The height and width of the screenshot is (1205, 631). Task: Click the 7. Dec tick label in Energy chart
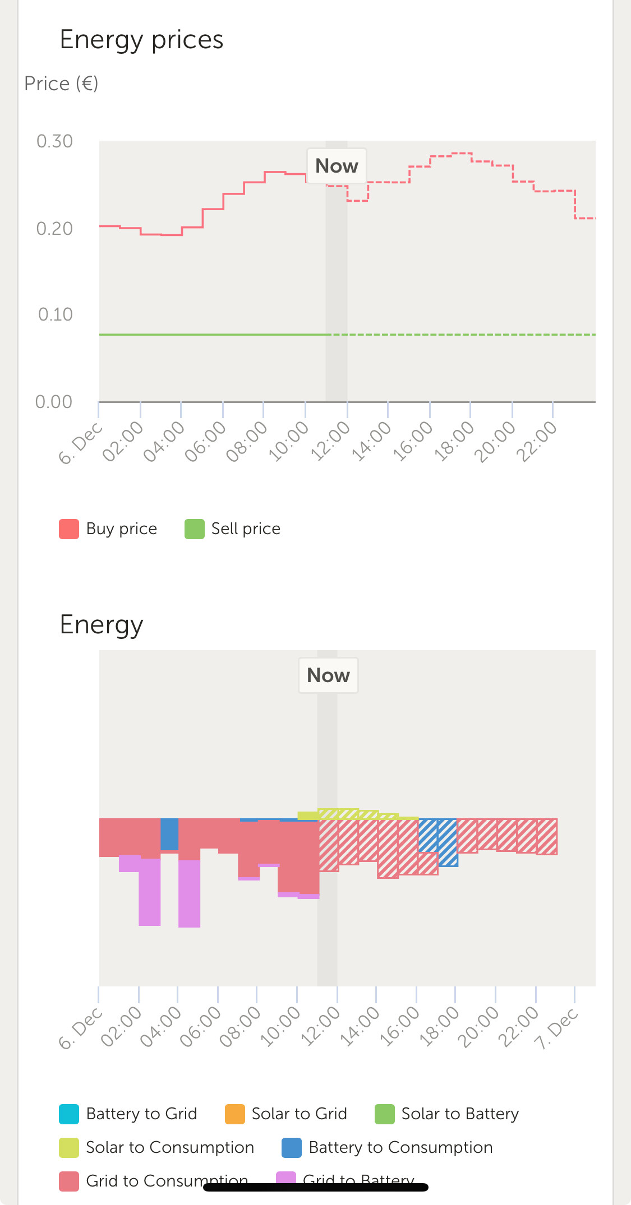coord(556,1028)
